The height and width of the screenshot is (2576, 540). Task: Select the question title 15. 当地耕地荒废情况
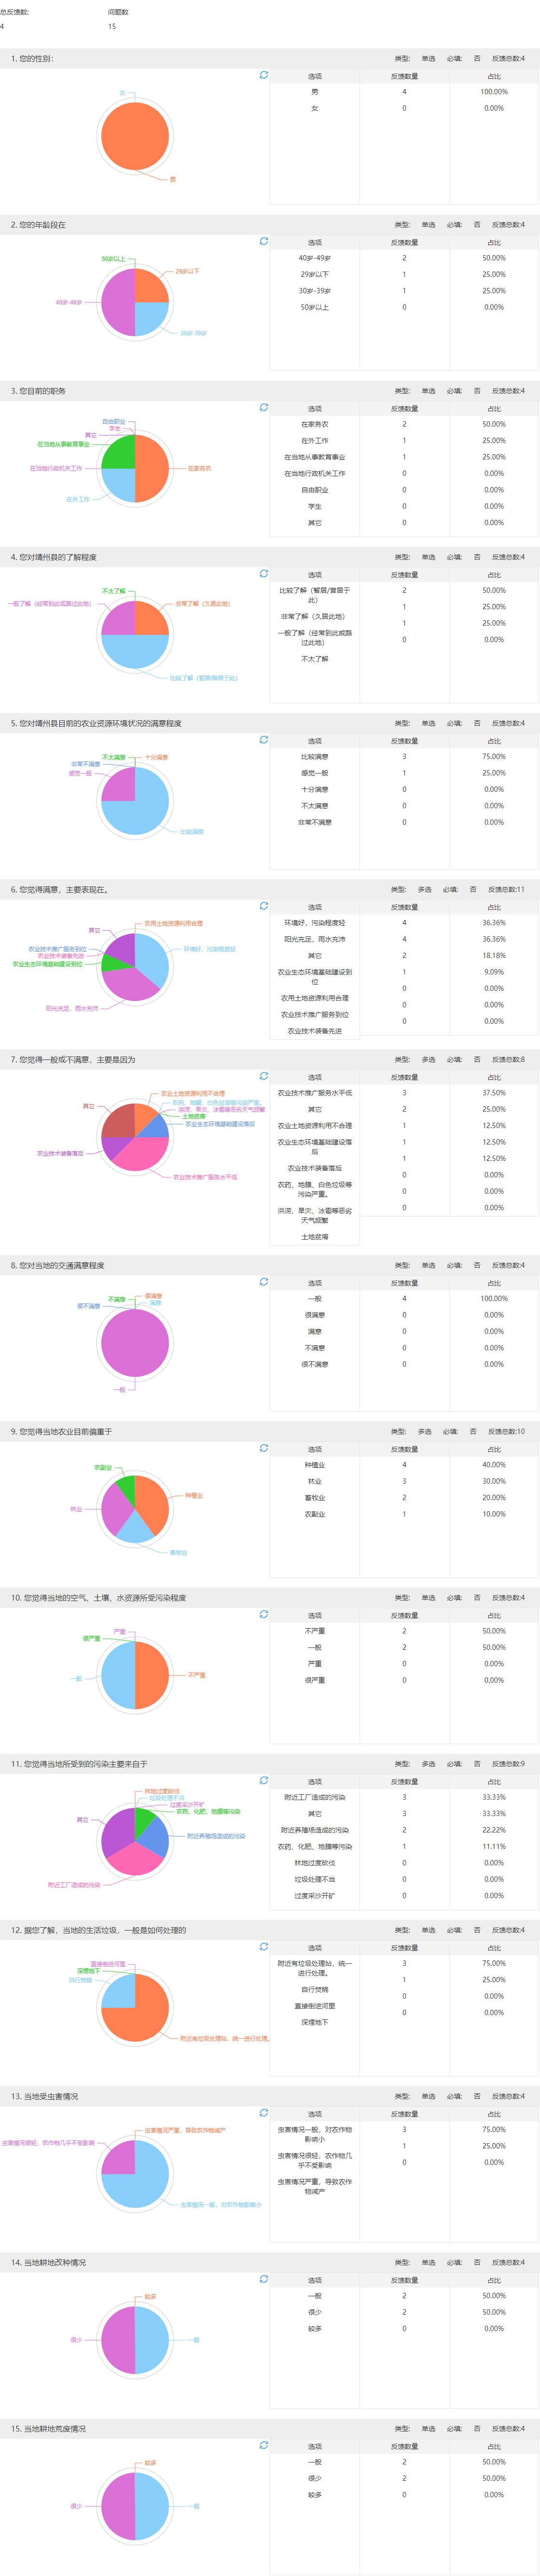pos(48,2428)
